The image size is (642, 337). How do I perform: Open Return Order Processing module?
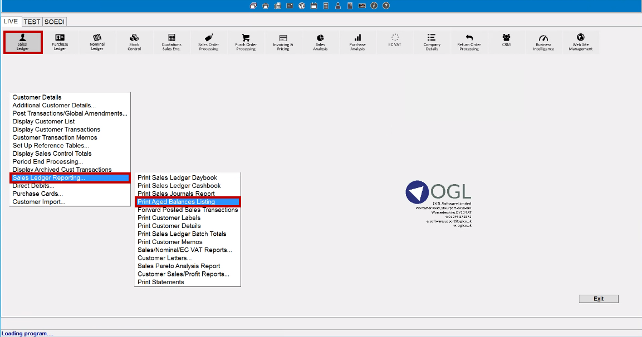(x=469, y=42)
